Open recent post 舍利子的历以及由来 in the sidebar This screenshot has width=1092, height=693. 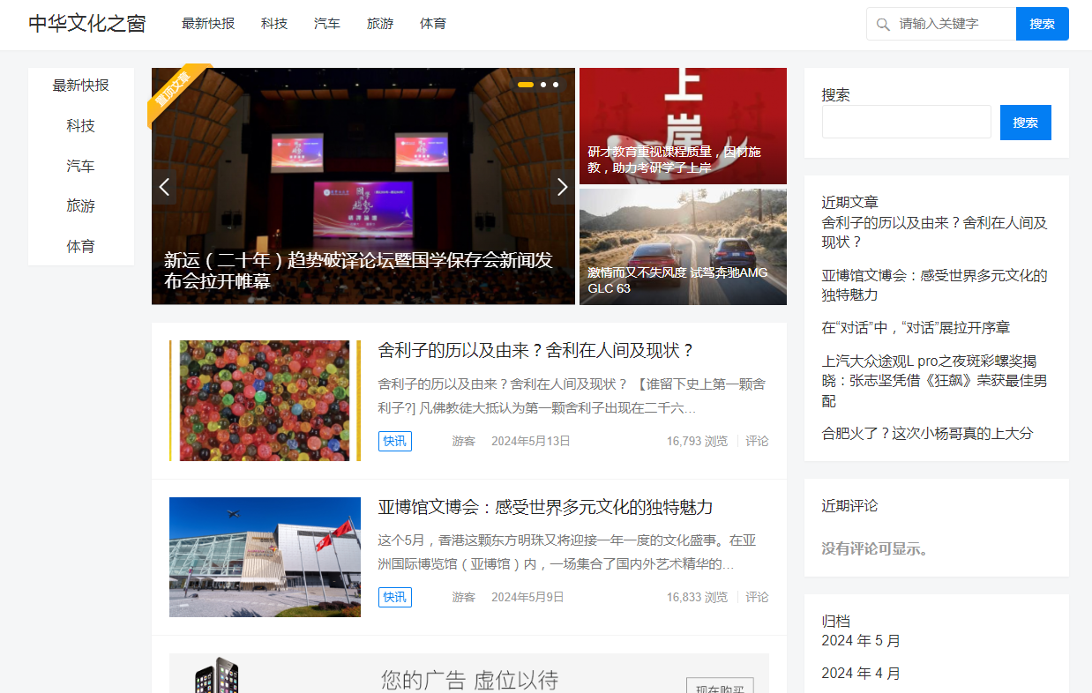pyautogui.click(x=935, y=232)
